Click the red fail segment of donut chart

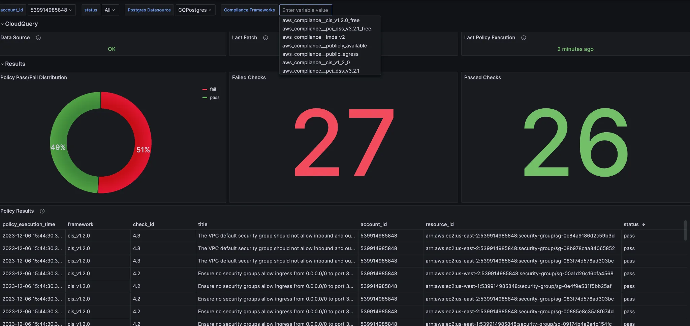coord(142,135)
